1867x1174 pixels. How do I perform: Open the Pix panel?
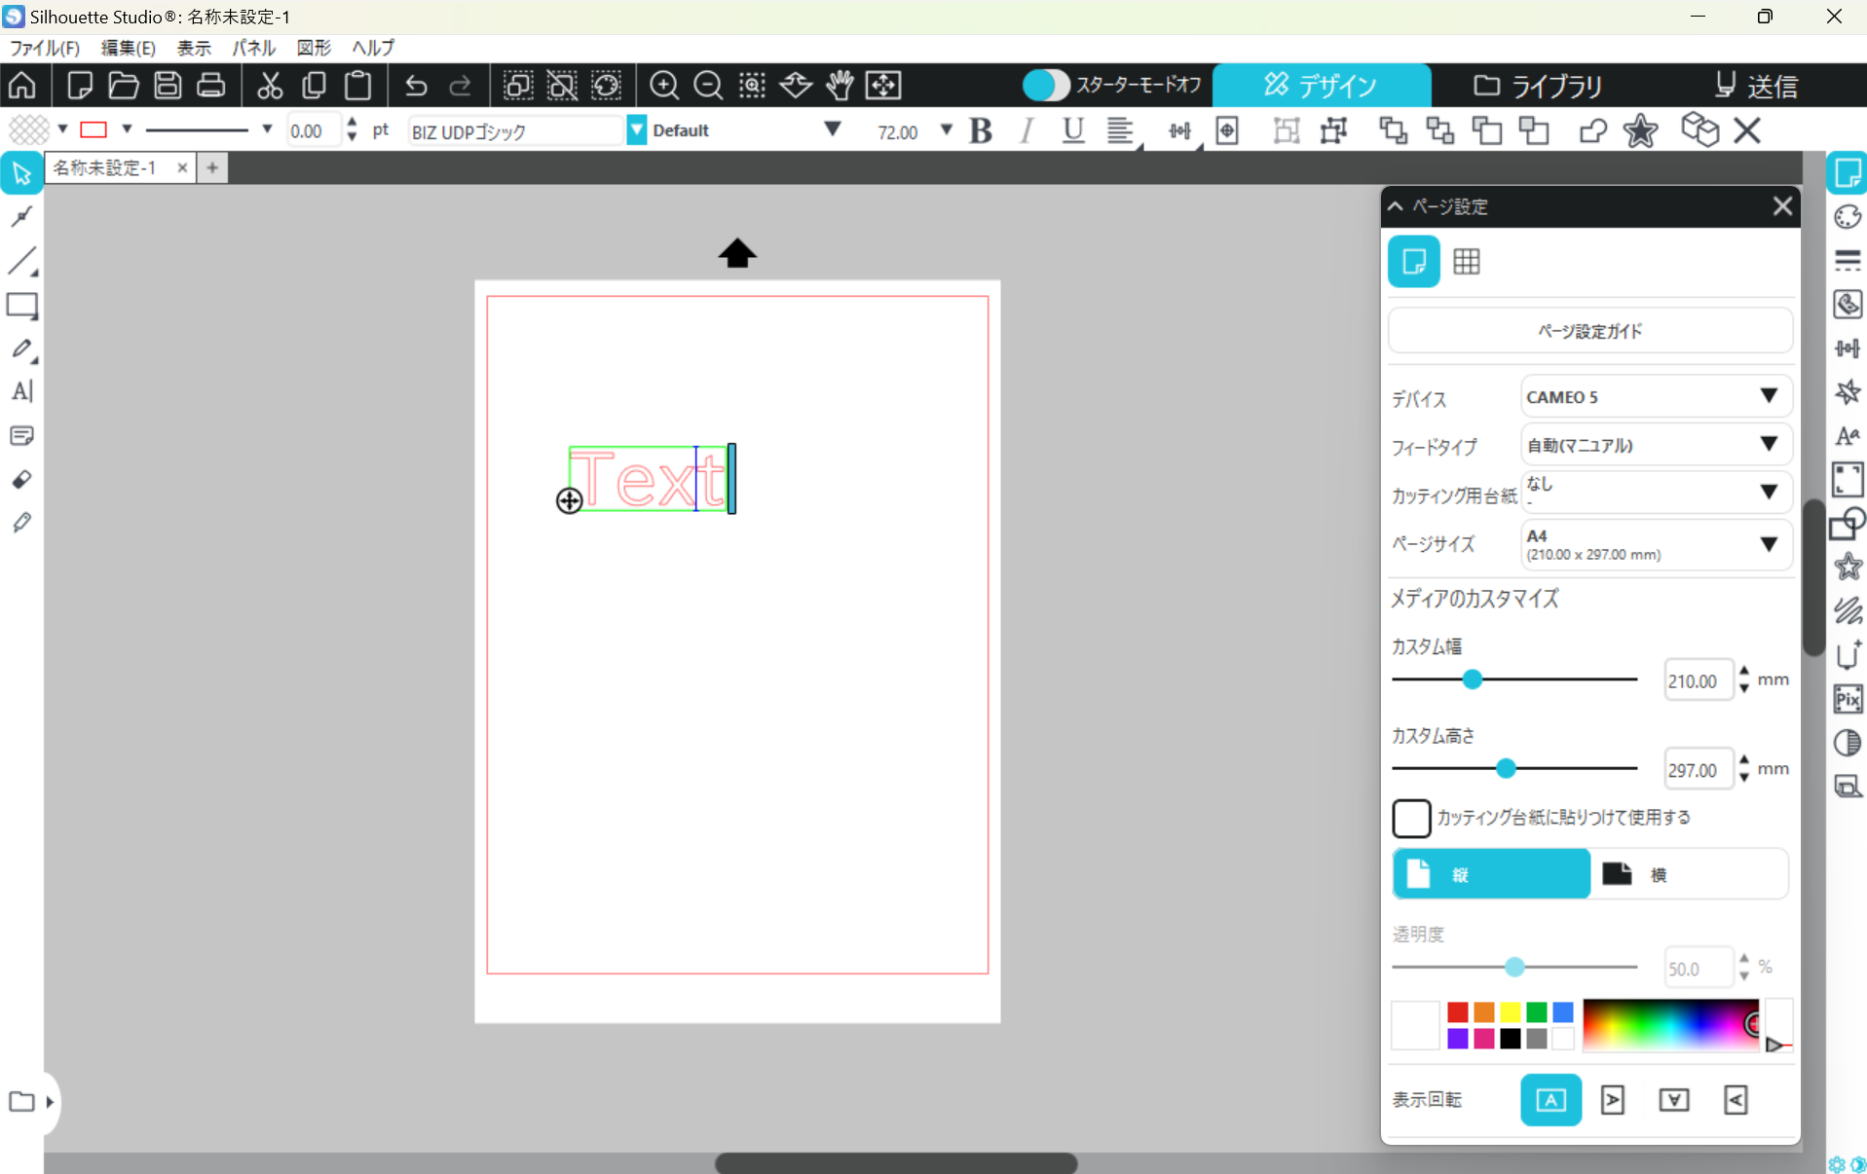(x=1848, y=699)
